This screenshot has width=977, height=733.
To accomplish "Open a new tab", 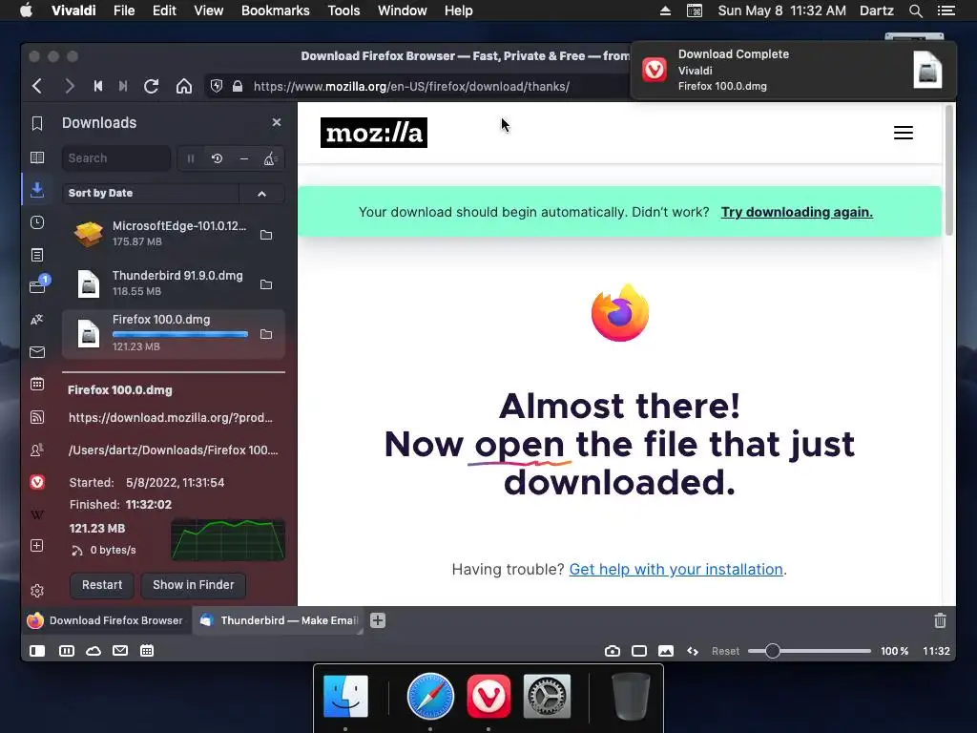I will click(378, 620).
